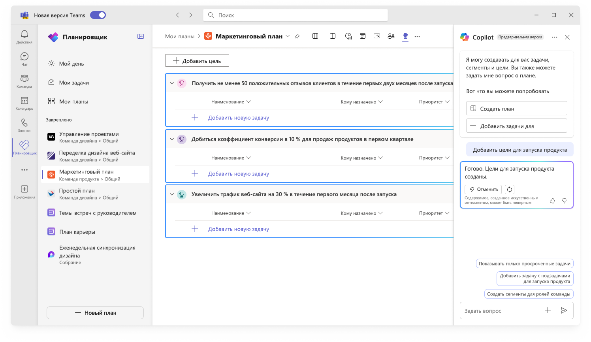591x342 pixels.
Task: Click teal trophy icon of traffic goal
Action: (x=182, y=194)
